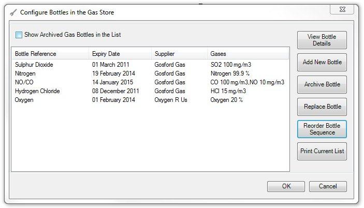Close the Configure Bottles dialog window

[x=342, y=9]
